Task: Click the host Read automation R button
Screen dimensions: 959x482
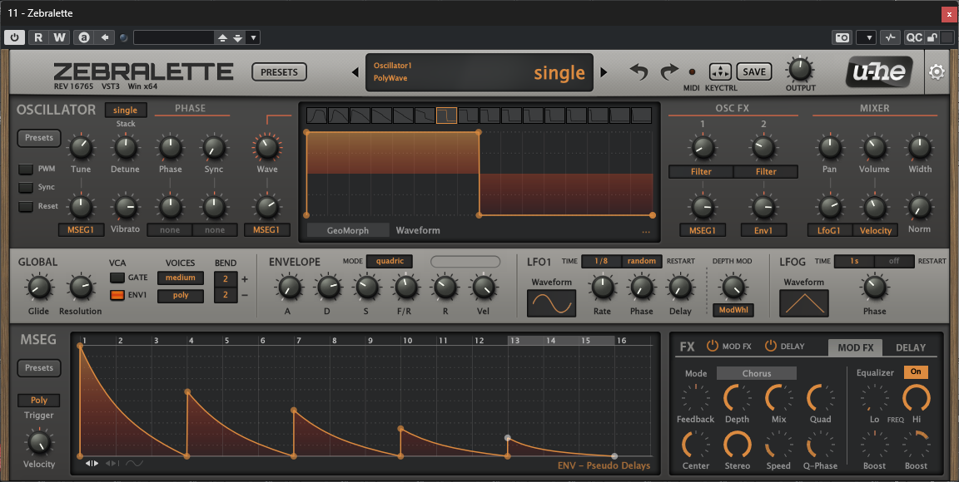Action: click(x=38, y=37)
